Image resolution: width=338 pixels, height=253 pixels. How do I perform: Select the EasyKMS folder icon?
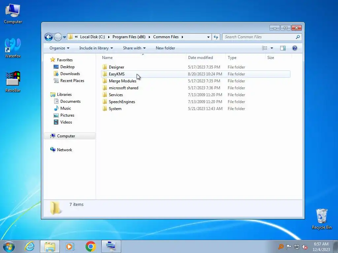click(105, 74)
